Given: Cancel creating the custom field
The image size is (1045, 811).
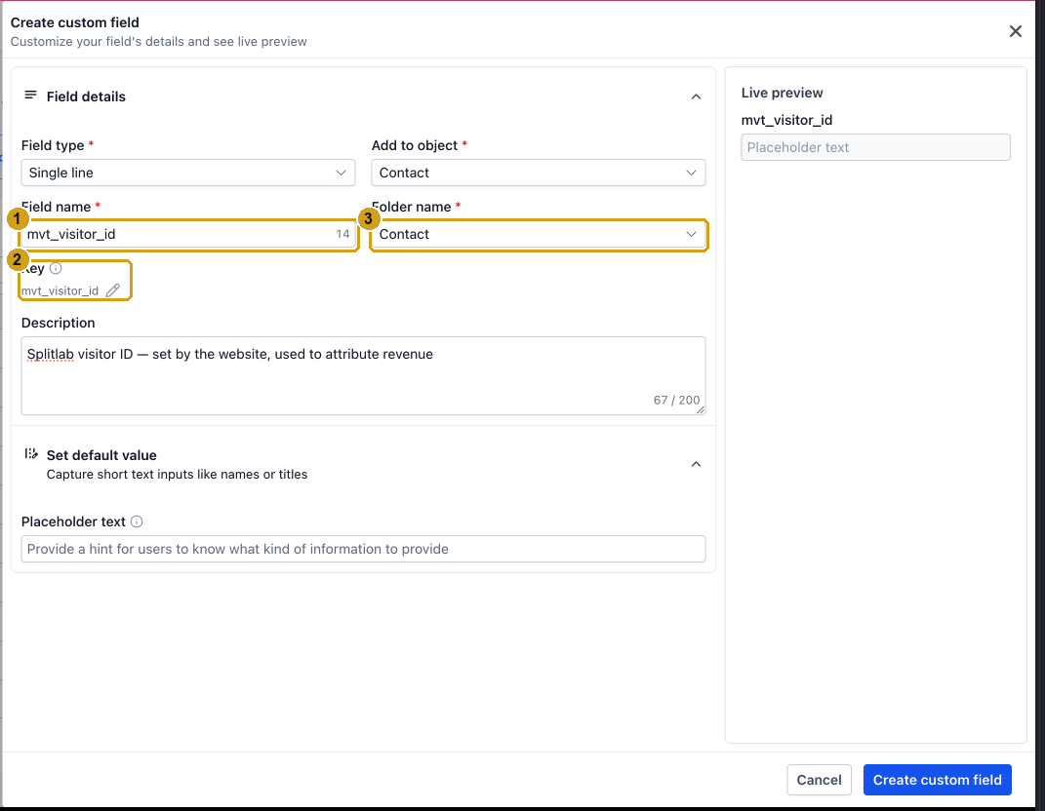Looking at the screenshot, I should coord(819,780).
